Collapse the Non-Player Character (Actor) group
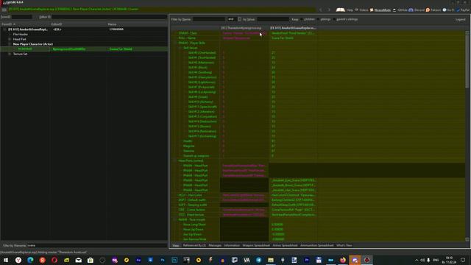 tap(10, 44)
